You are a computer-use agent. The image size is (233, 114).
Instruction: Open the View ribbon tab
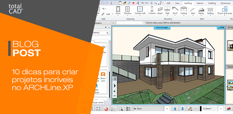(x=177, y=3)
